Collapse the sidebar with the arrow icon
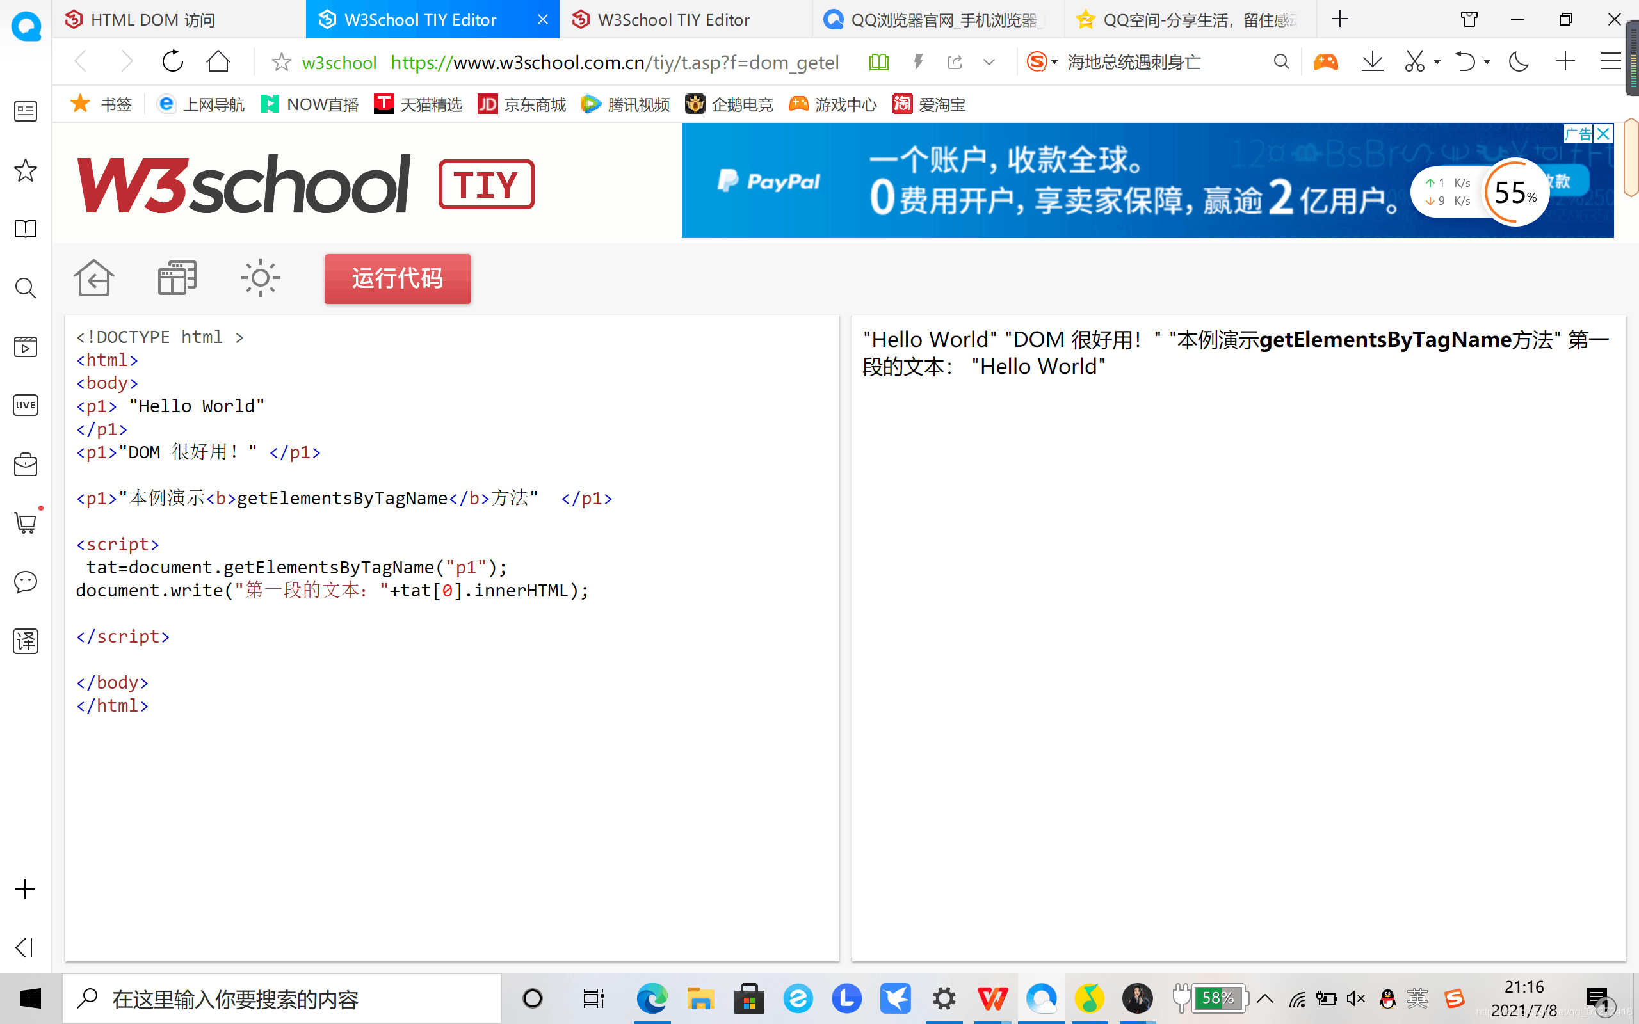 [25, 947]
